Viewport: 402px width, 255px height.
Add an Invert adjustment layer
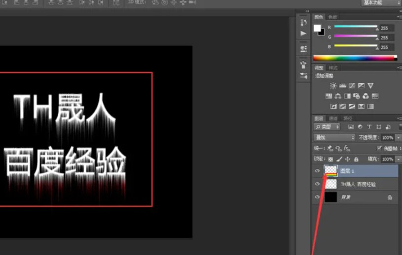(x=333, y=106)
